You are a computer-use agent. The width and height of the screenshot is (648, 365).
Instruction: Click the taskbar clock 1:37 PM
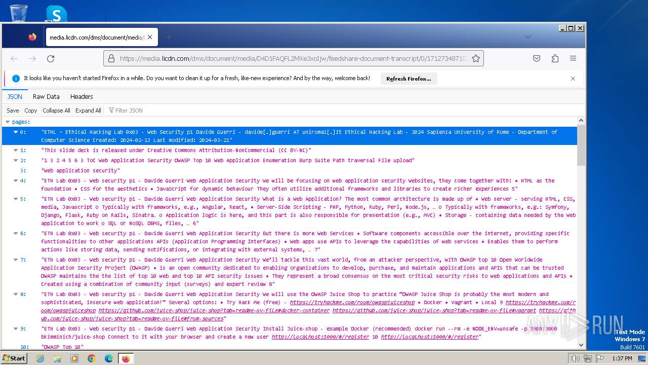pyautogui.click(x=622, y=358)
